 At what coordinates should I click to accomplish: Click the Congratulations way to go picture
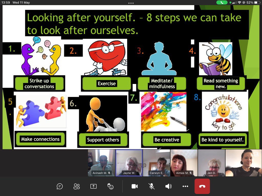(225, 112)
